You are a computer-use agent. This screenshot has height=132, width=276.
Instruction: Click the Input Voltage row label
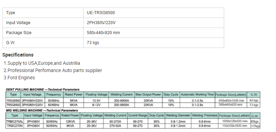(x=18, y=23)
